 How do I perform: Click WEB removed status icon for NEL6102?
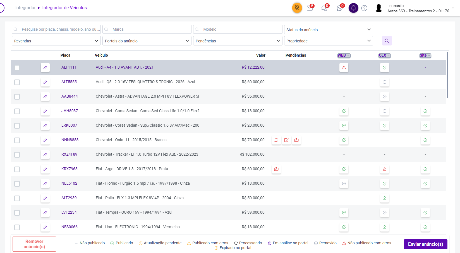pyautogui.click(x=344, y=184)
